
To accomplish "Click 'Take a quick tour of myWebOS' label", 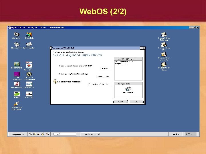I will 76,66.
